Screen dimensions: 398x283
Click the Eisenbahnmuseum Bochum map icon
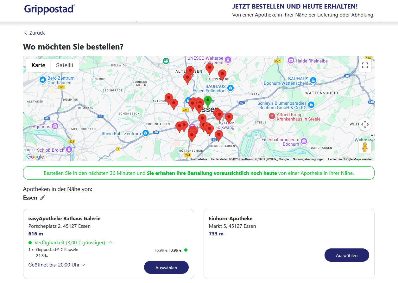coord(304,141)
